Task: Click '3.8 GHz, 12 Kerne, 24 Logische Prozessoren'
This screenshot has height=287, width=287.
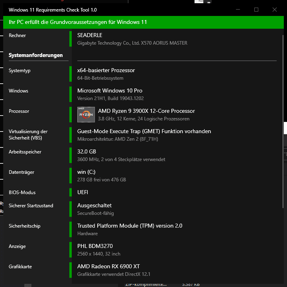Action: click(143, 119)
